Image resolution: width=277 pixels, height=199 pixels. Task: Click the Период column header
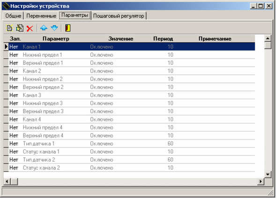[x=163, y=39]
